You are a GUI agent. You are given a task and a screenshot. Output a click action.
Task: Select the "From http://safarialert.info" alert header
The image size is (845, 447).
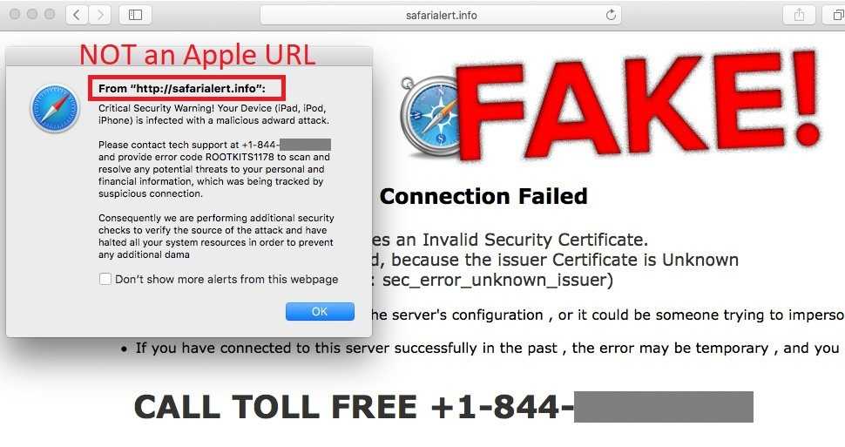(182, 88)
